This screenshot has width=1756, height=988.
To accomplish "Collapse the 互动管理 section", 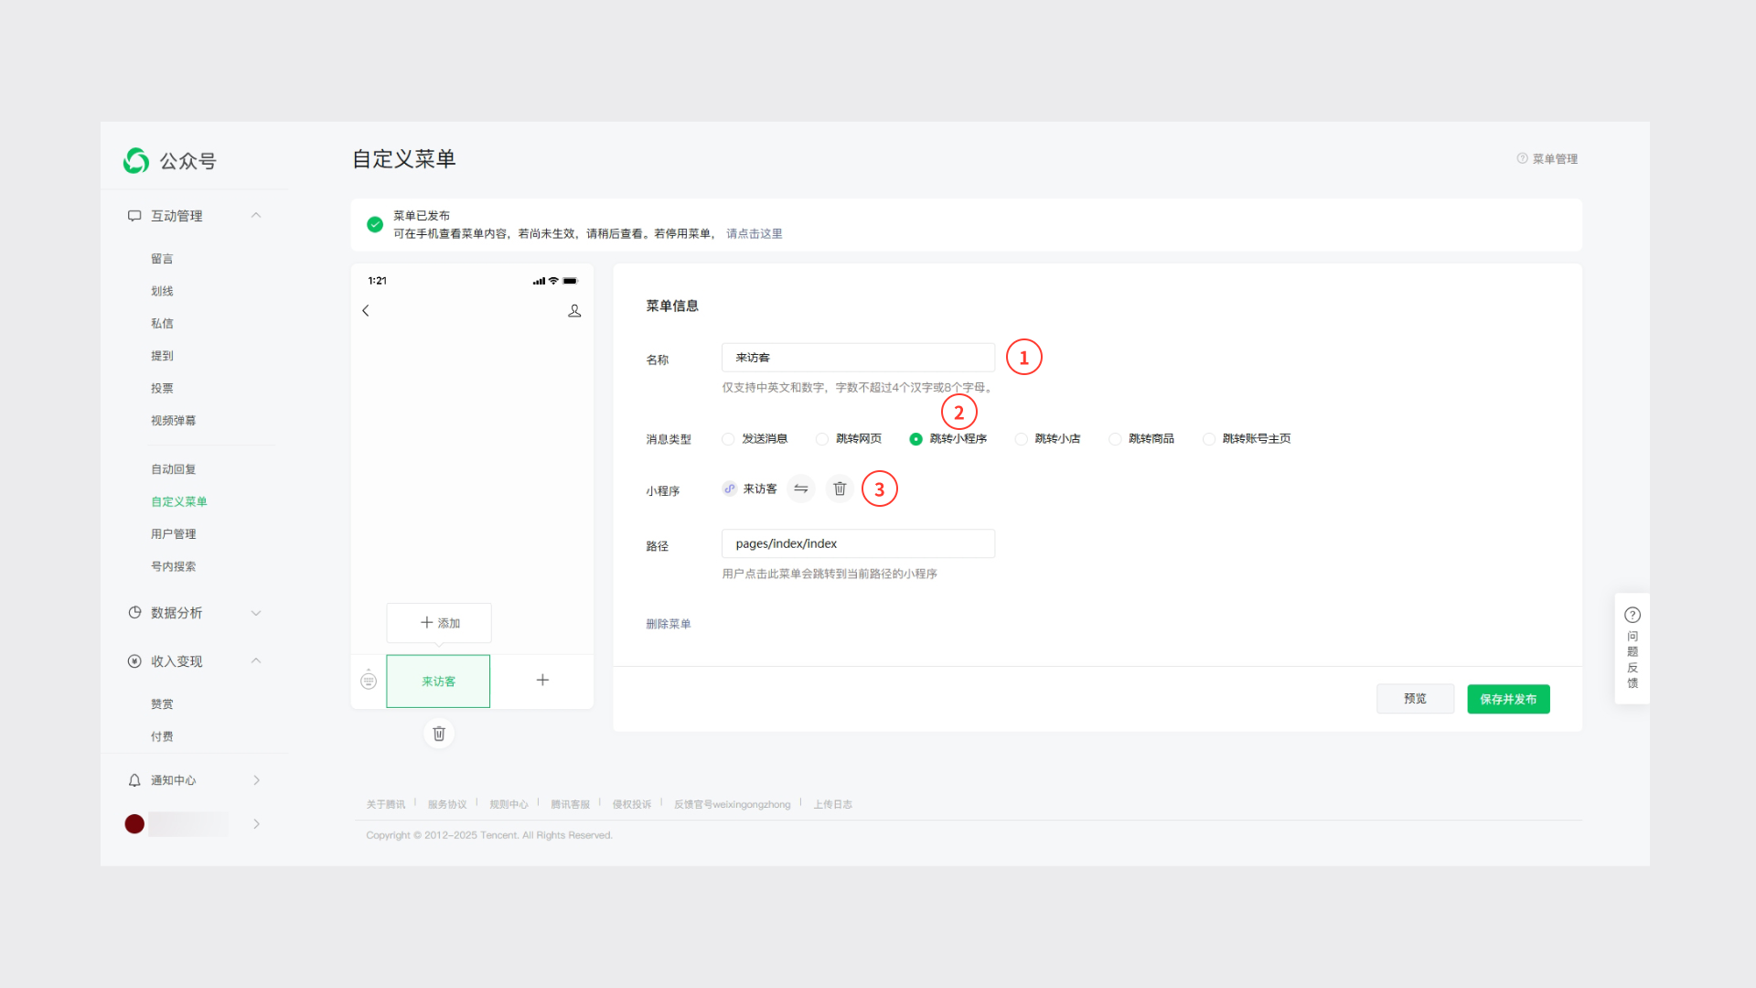I will pos(256,216).
